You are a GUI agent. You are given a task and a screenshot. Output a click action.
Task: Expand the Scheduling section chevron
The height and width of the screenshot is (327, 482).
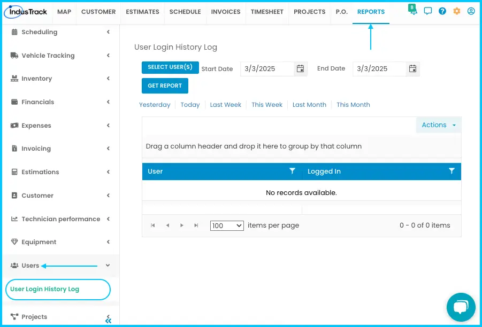pos(108,32)
